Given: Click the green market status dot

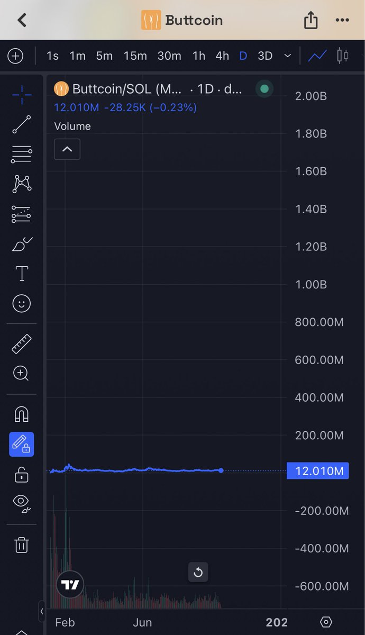Looking at the screenshot, I should 264,89.
